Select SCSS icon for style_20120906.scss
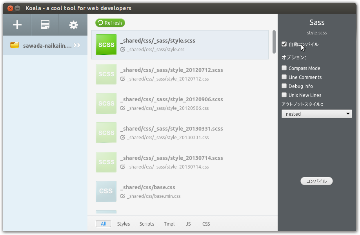This screenshot has height=235, width=360. tap(106, 103)
